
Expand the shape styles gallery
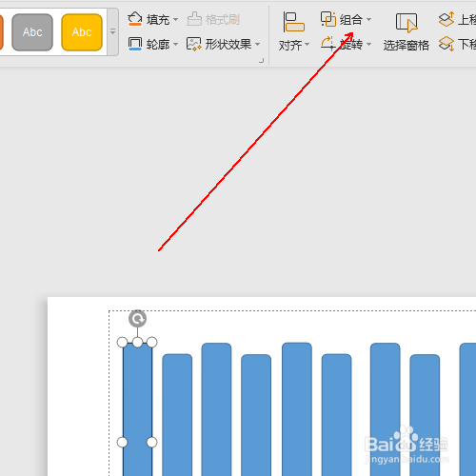click(x=112, y=32)
